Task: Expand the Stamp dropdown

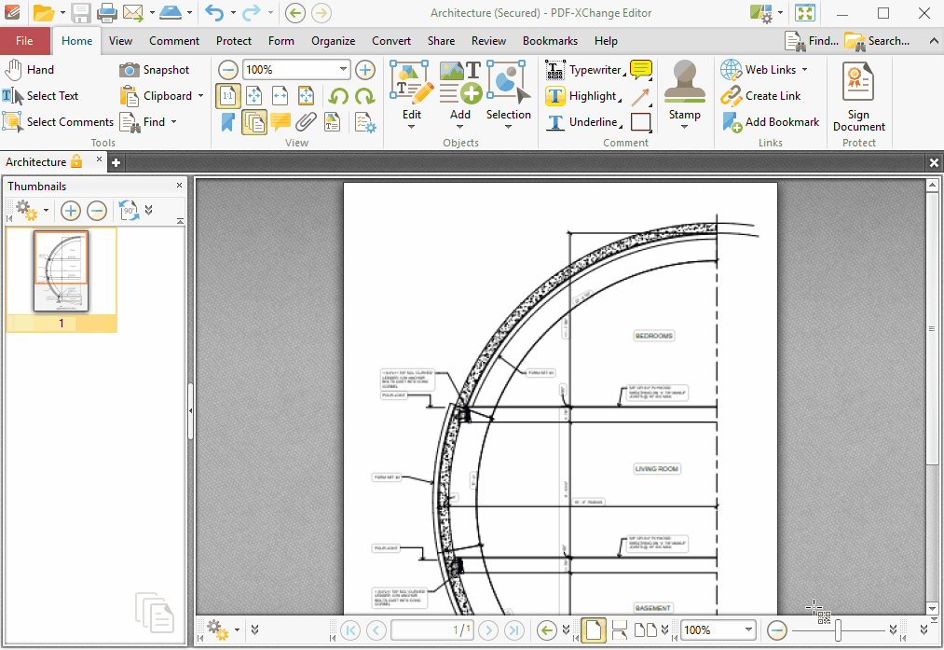Action: pyautogui.click(x=684, y=127)
